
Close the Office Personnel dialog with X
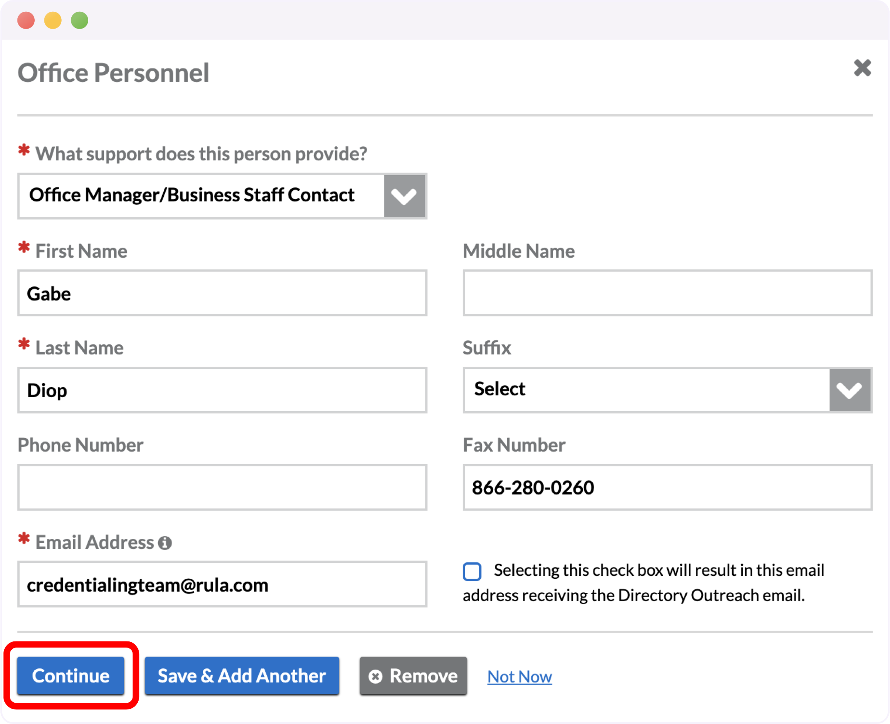tap(862, 68)
